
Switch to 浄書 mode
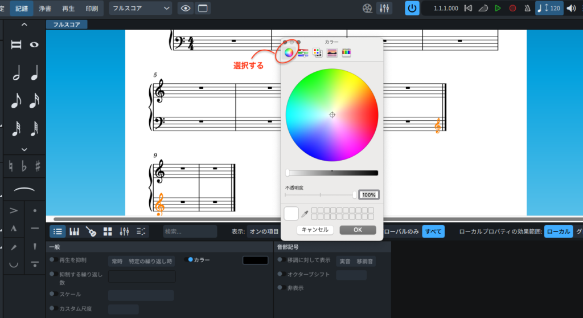tap(45, 9)
